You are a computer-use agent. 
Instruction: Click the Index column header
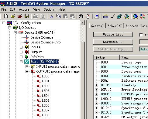point(107,58)
